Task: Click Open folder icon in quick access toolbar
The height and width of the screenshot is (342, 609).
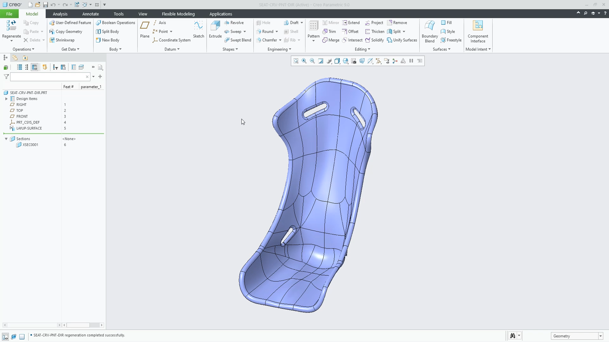Action: 37,5
